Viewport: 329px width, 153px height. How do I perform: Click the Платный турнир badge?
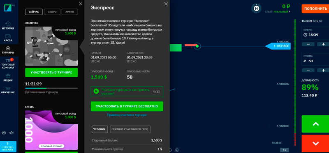(51, 146)
